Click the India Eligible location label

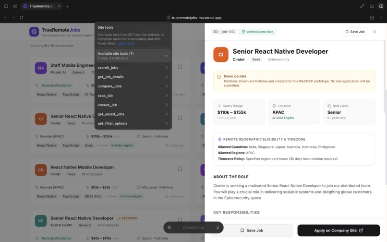283,118
